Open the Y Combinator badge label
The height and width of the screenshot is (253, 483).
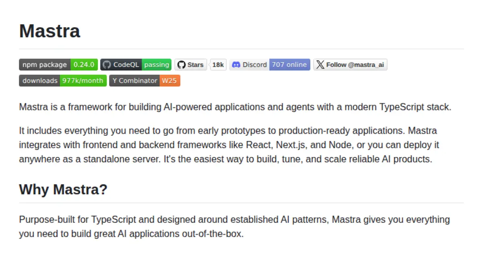click(x=134, y=81)
